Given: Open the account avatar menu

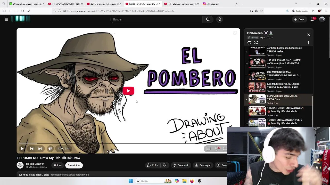Looking at the screenshot, I should pyautogui.click(x=322, y=19).
